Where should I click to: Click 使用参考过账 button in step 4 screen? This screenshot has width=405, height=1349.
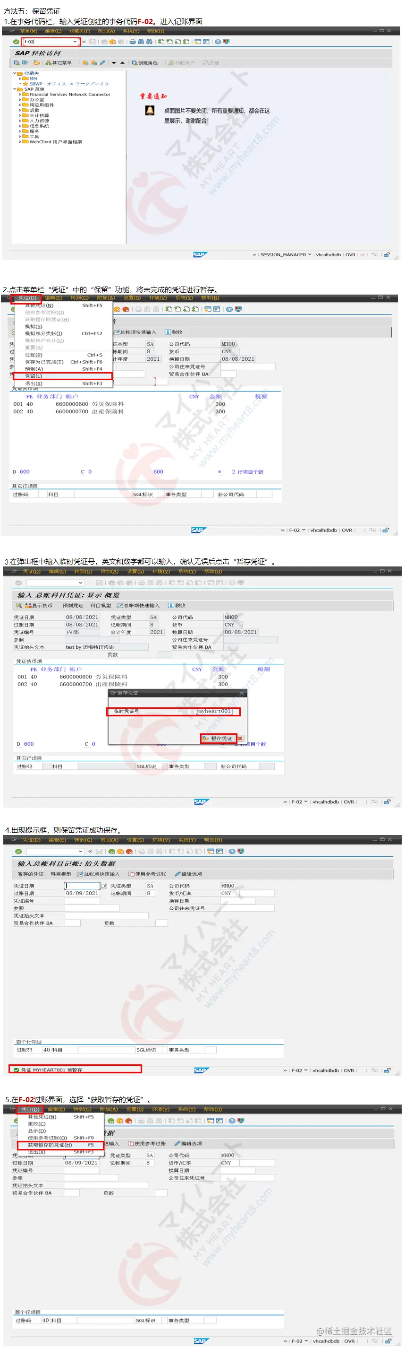tap(147, 874)
